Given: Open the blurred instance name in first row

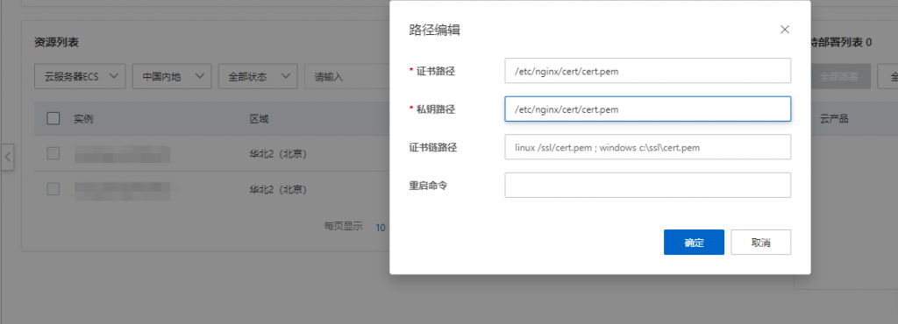Looking at the screenshot, I should point(121,153).
